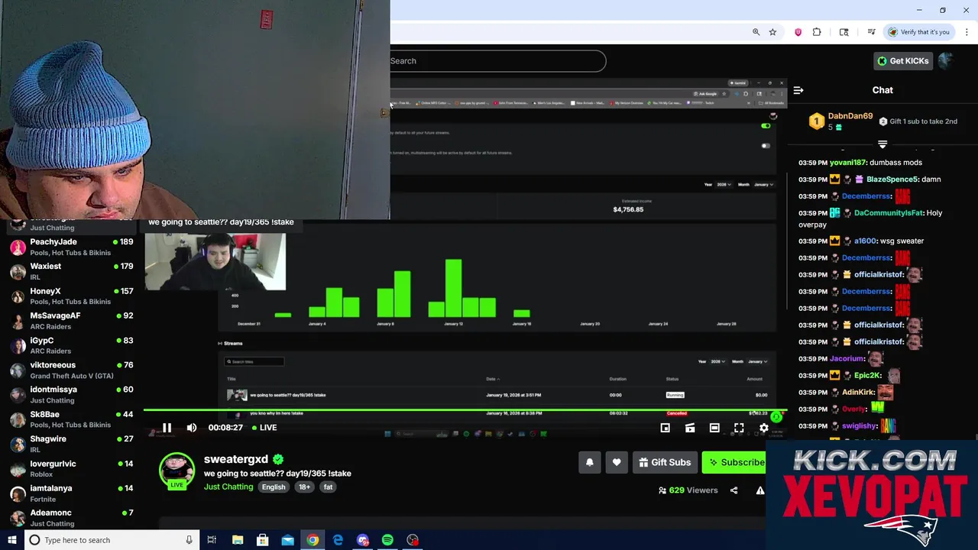Open Shagwire IRL channel in sidebar

coord(73,444)
